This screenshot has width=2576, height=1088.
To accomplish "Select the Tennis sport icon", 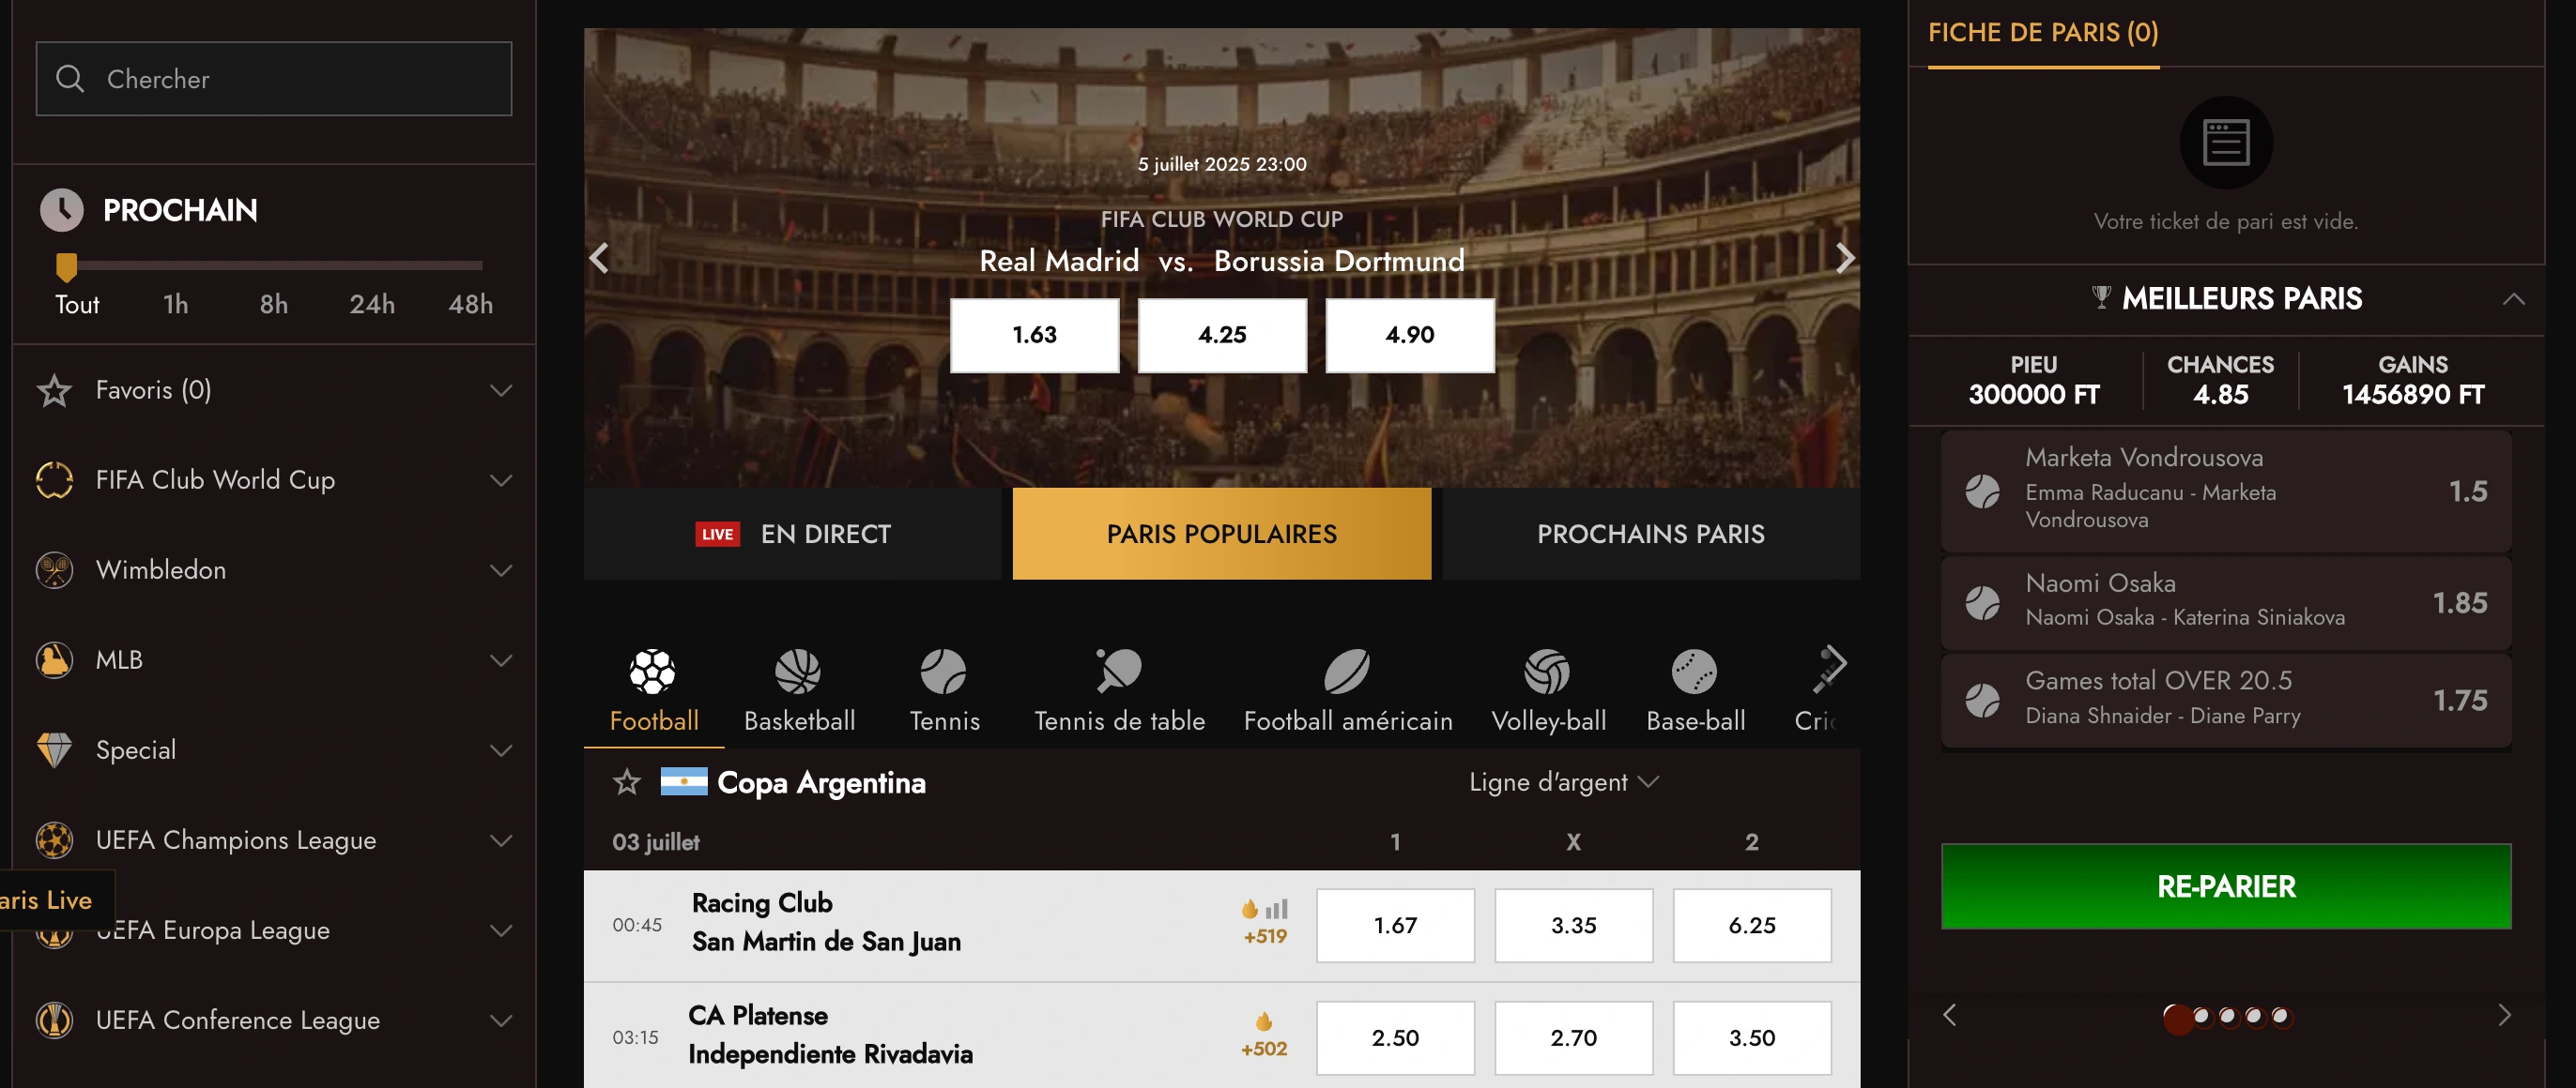I will [943, 672].
